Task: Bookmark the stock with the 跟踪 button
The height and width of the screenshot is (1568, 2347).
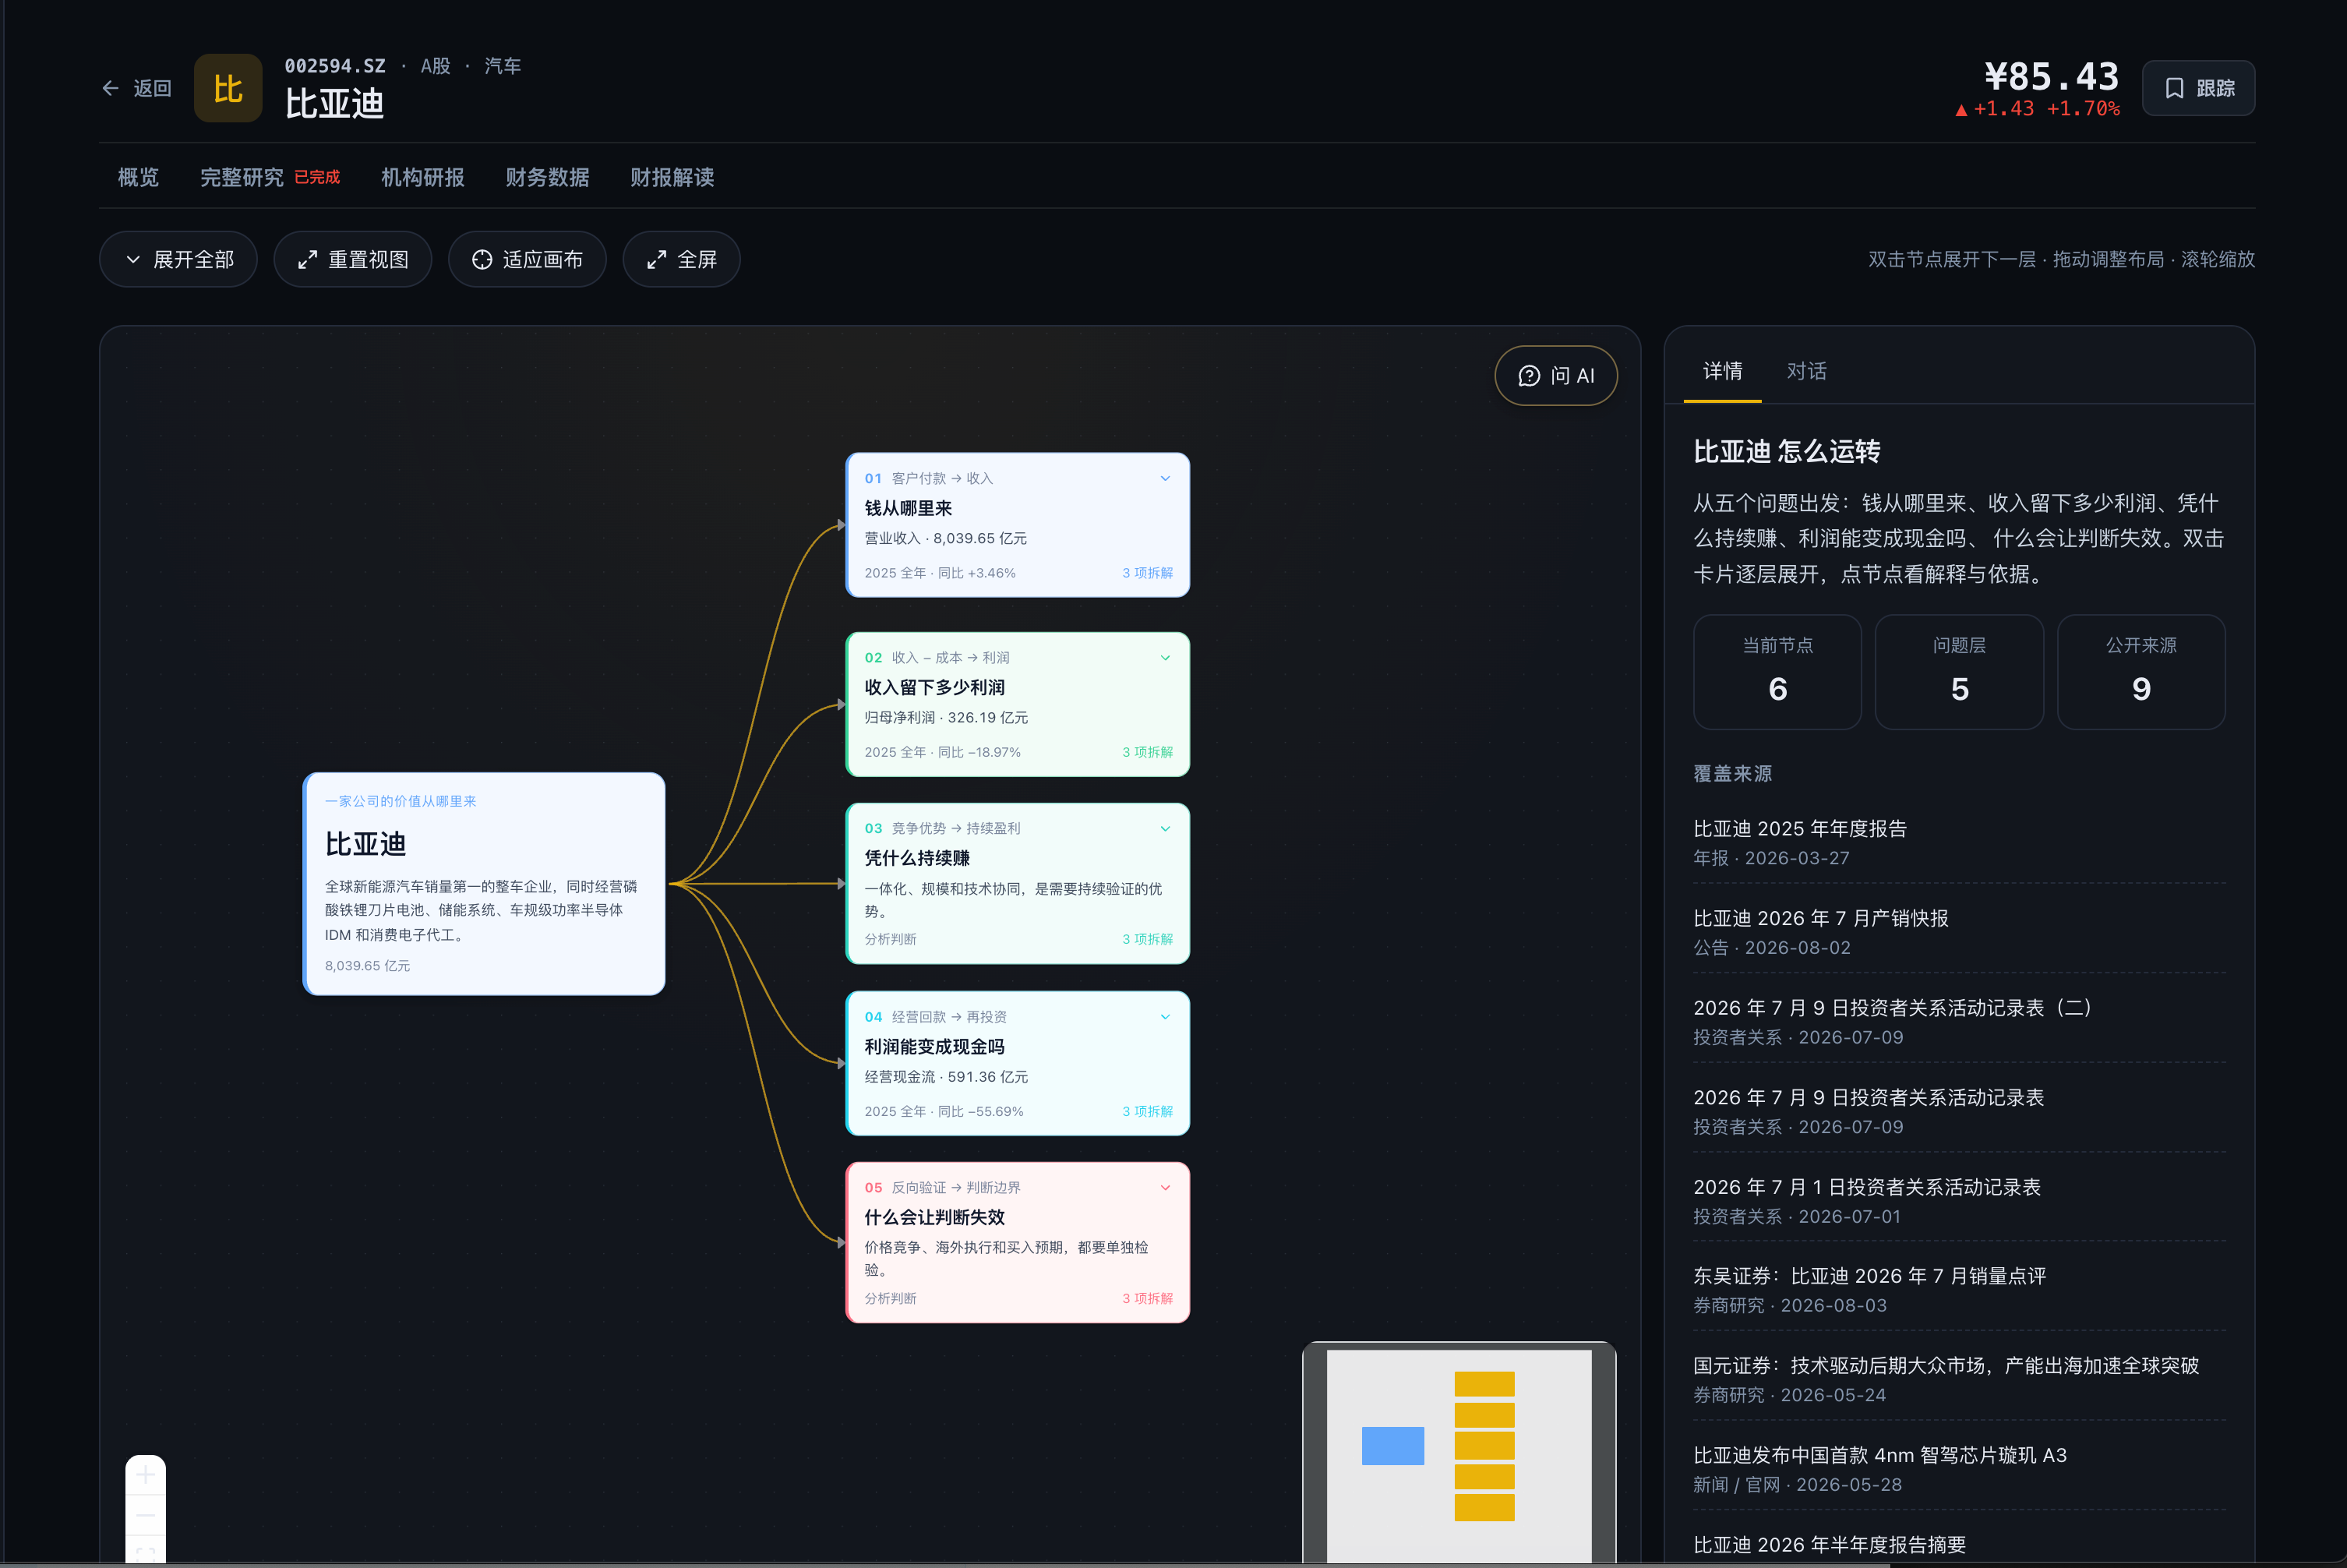Action: coord(2198,88)
